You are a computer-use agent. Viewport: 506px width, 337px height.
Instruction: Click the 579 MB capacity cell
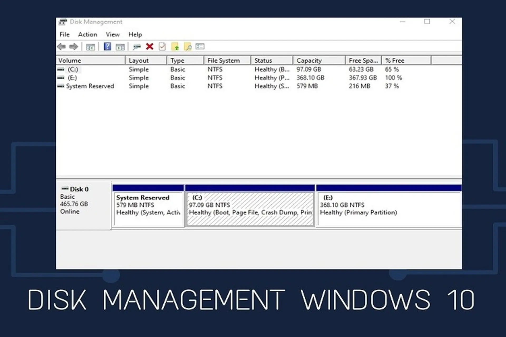[x=307, y=86]
